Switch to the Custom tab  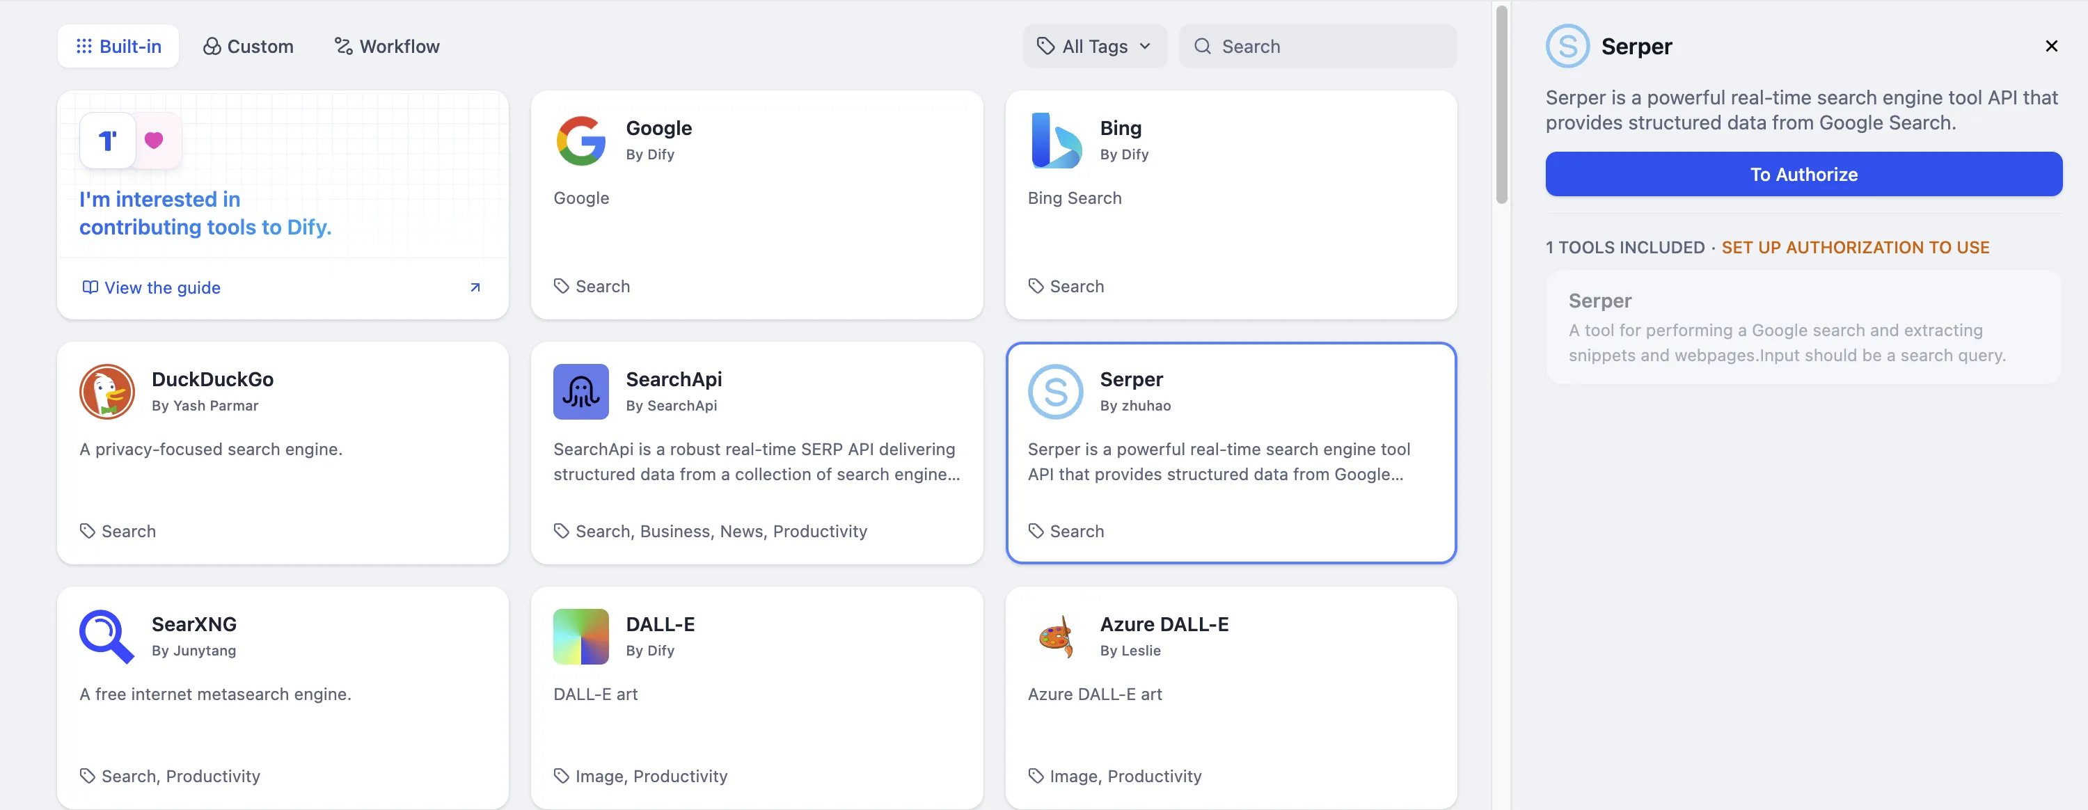pyautogui.click(x=248, y=46)
